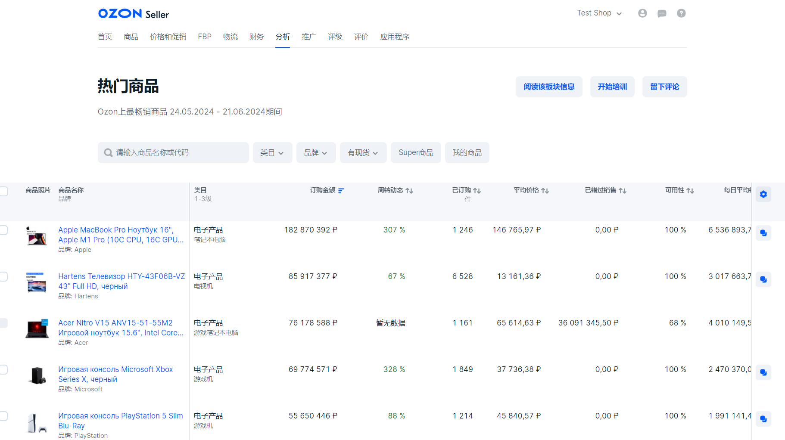This screenshot has height=440, width=785.
Task: Select the Hartens Телевизор row checkbox
Action: coord(3,276)
